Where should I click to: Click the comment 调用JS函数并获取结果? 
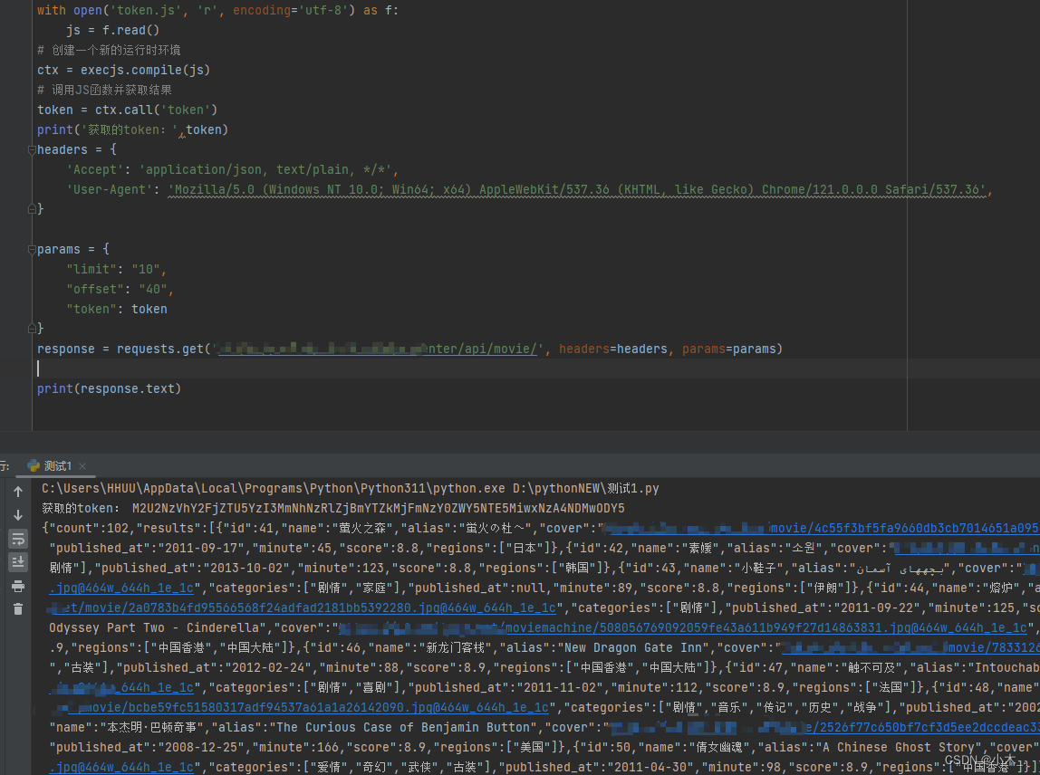[105, 91]
